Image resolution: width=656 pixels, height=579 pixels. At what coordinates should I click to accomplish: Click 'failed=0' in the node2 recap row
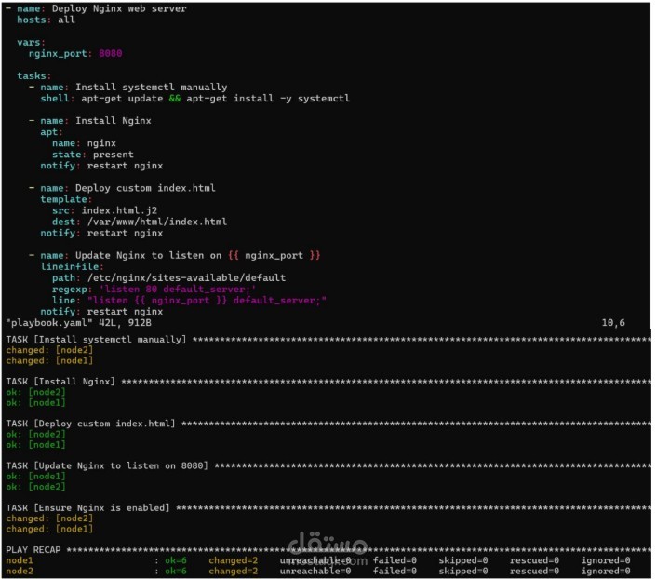pyautogui.click(x=395, y=571)
